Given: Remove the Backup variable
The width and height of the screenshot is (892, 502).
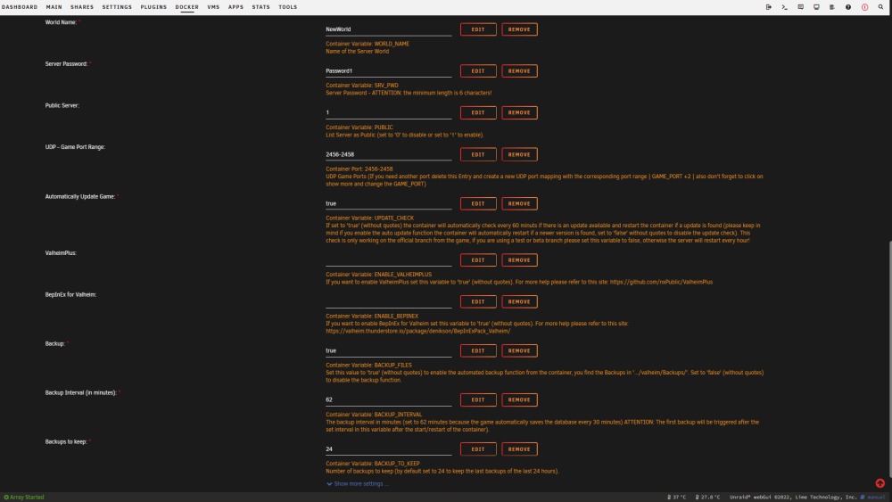Looking at the screenshot, I should pos(519,350).
